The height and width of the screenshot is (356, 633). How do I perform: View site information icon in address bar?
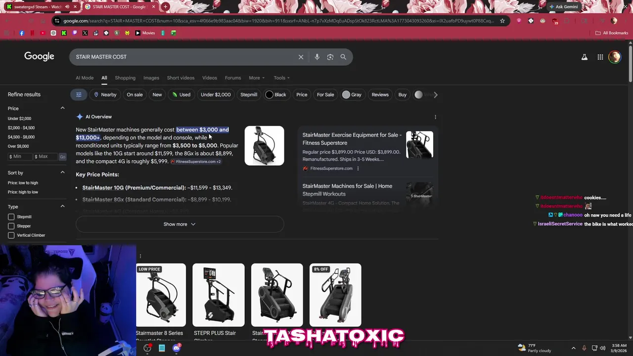[x=57, y=21]
